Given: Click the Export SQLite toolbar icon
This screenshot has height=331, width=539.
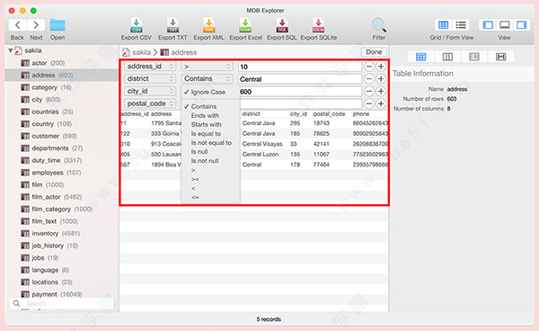Looking at the screenshot, I should click(318, 25).
